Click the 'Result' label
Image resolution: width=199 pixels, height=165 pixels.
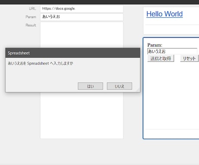31,25
